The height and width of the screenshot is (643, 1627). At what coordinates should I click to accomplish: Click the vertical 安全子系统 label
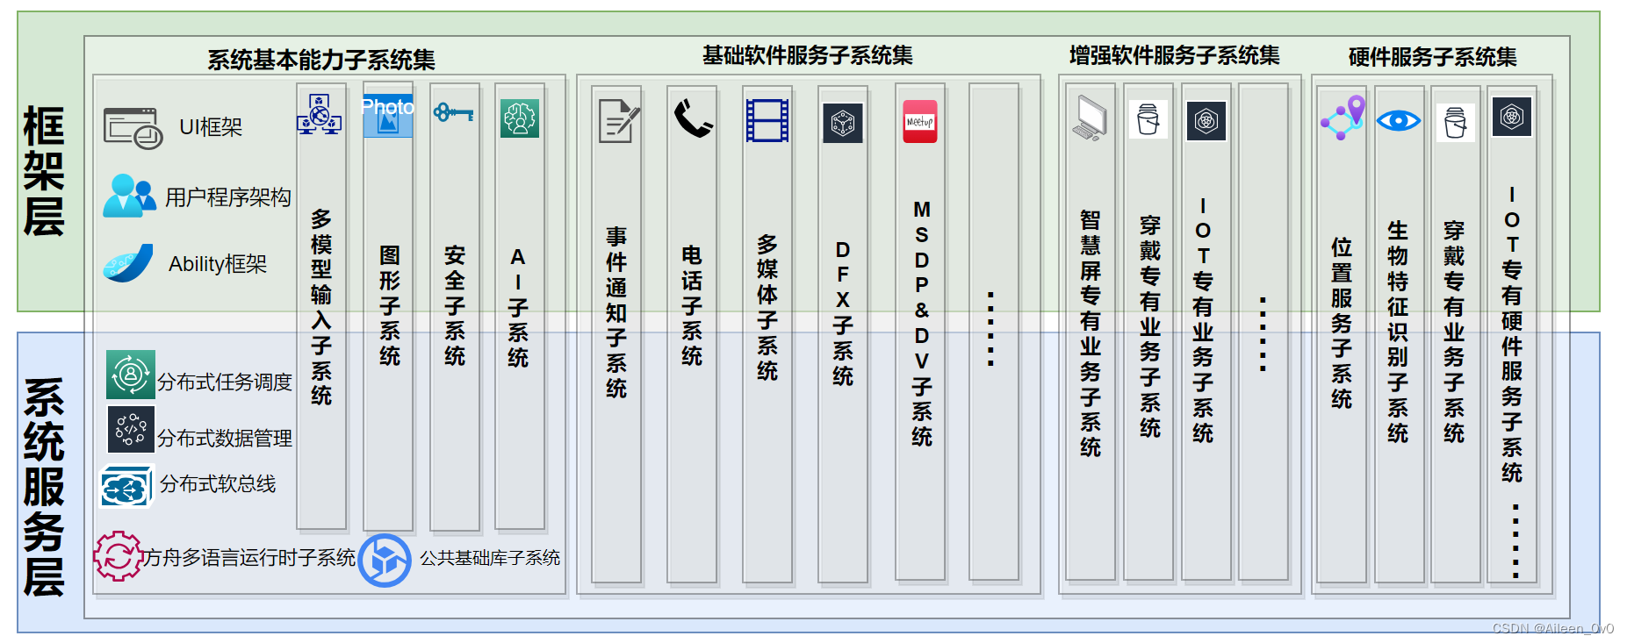coord(455,306)
